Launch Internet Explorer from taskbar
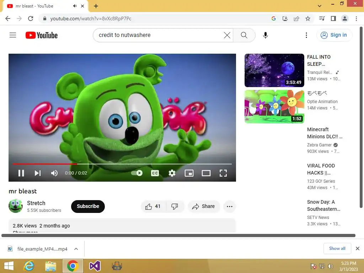 29,266
